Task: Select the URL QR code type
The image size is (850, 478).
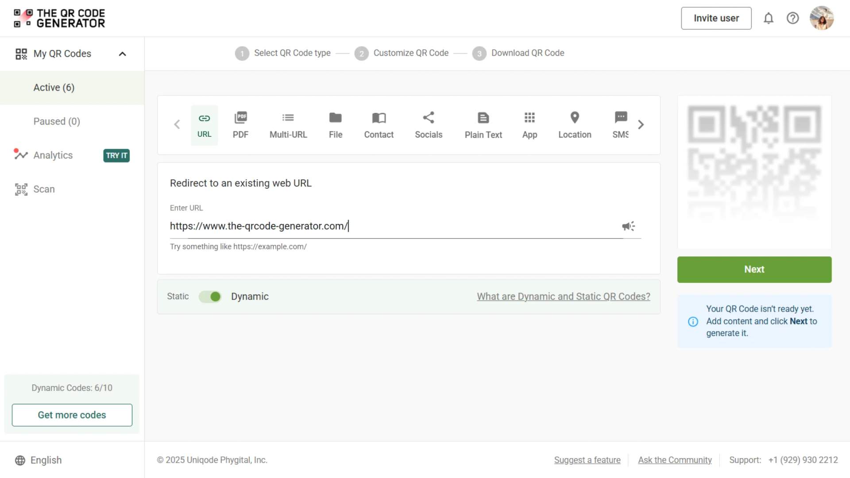Action: (x=204, y=125)
